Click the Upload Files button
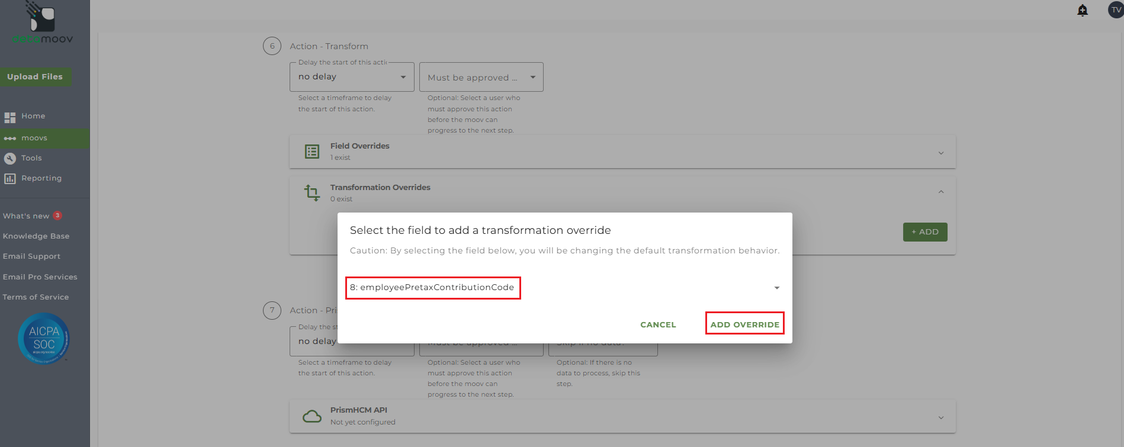 coord(35,77)
